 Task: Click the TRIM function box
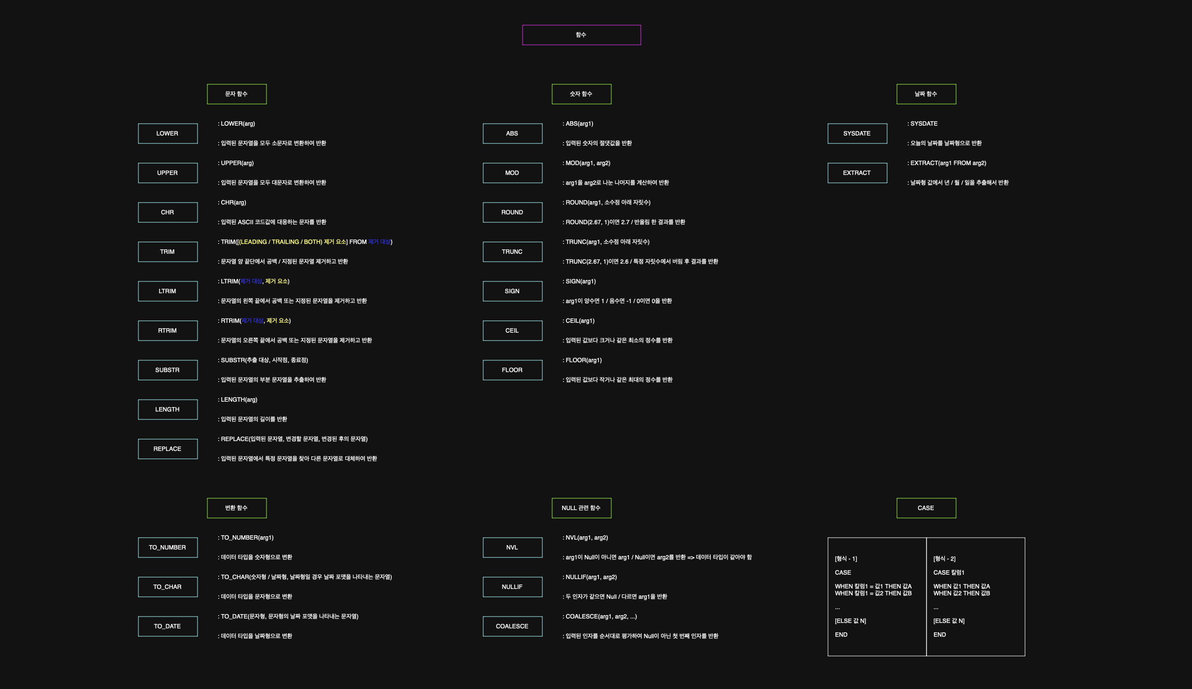coord(167,252)
